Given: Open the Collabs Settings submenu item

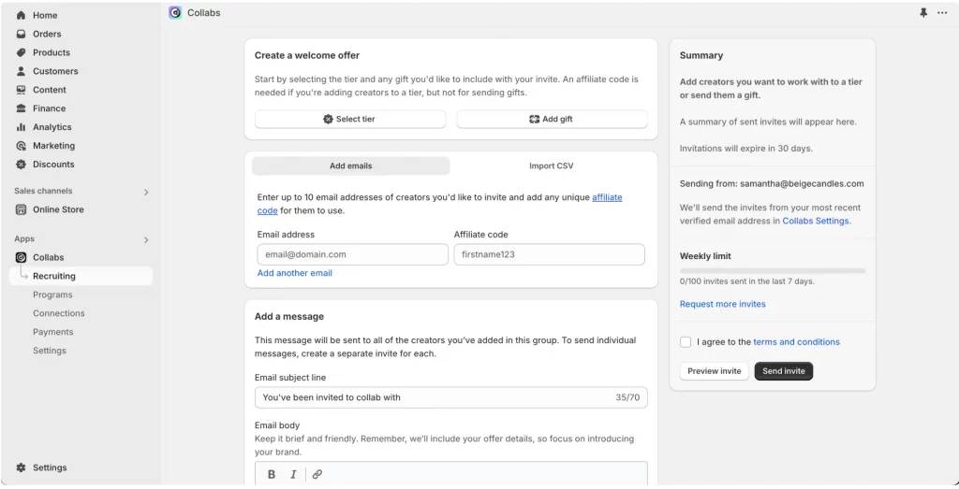Looking at the screenshot, I should tap(50, 351).
